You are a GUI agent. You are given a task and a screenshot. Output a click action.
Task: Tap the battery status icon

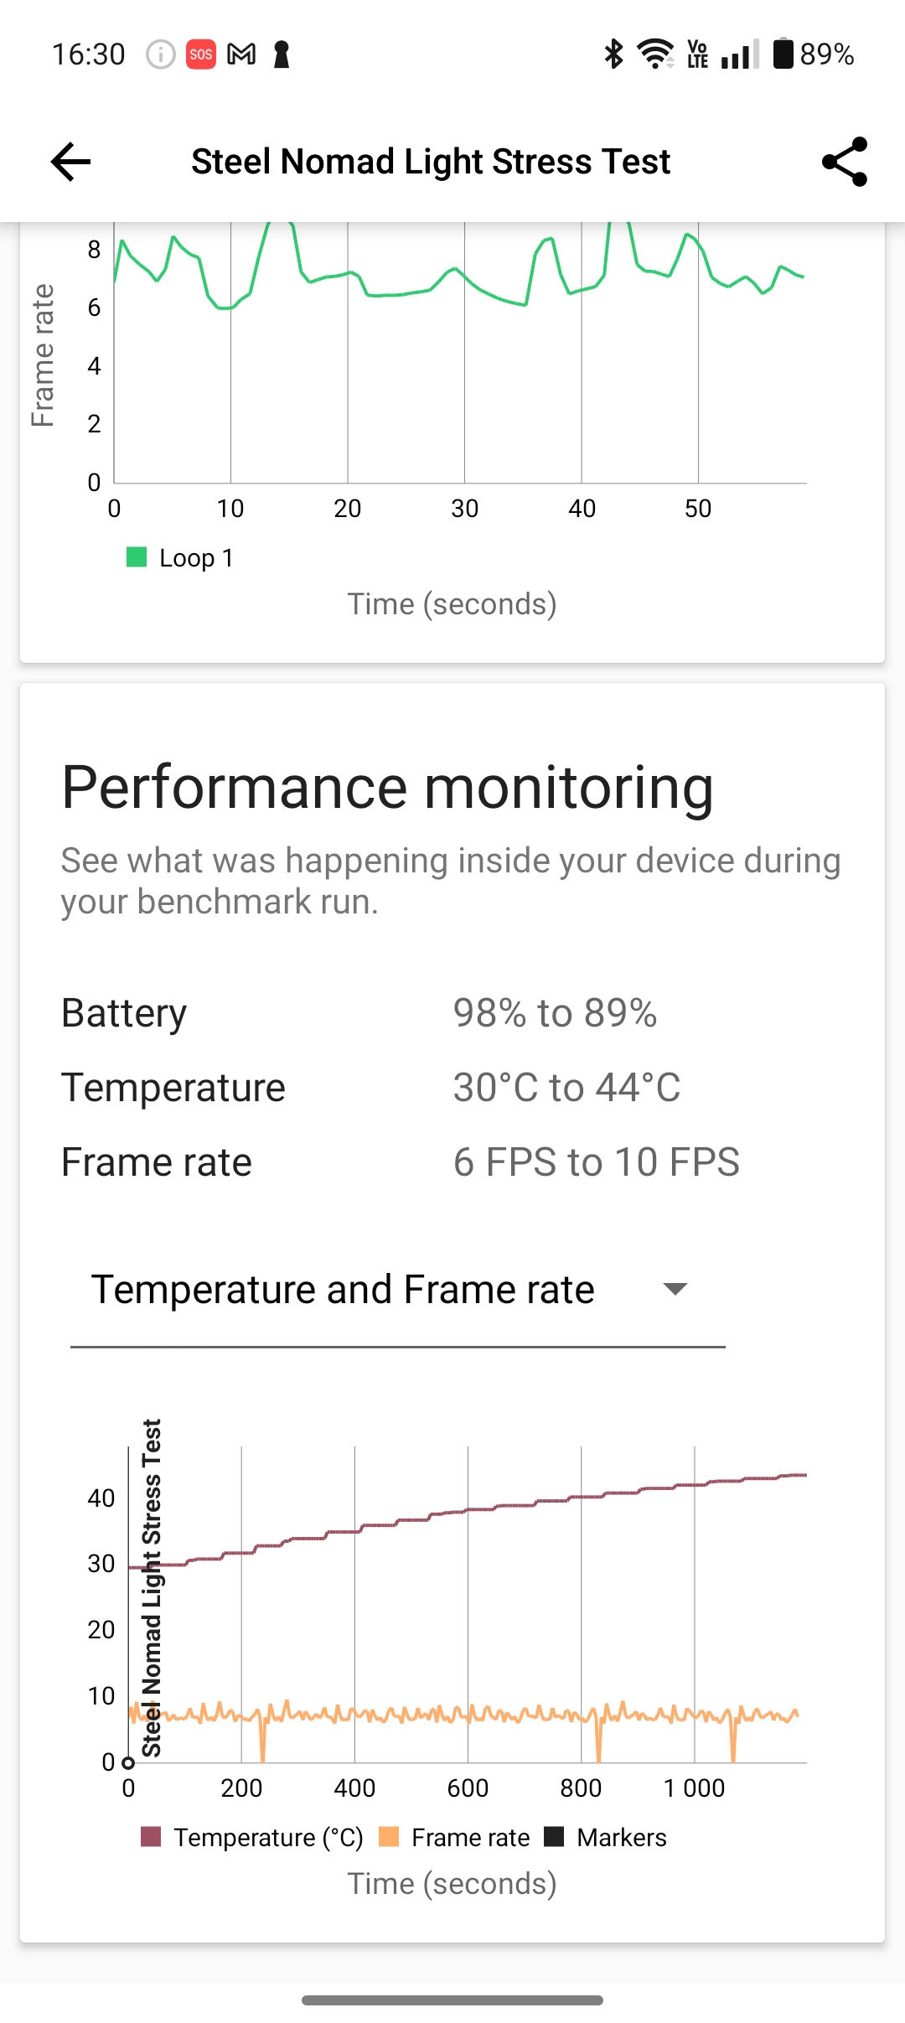click(x=782, y=54)
